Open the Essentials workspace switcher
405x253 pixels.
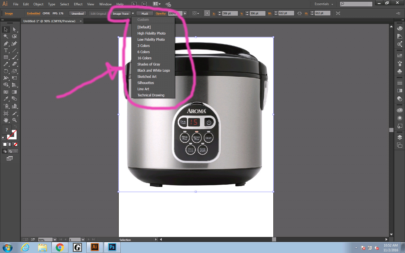coord(324,4)
